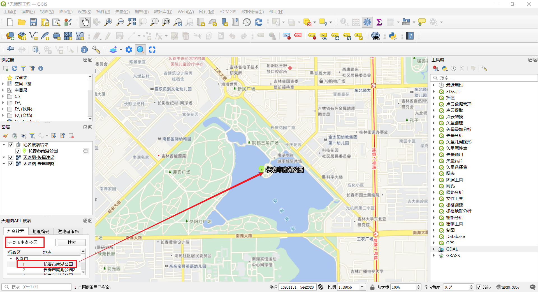Viewport: 538px width, 292px height.
Task: Toggle the 渲染 render checkbox
Action: point(479,287)
